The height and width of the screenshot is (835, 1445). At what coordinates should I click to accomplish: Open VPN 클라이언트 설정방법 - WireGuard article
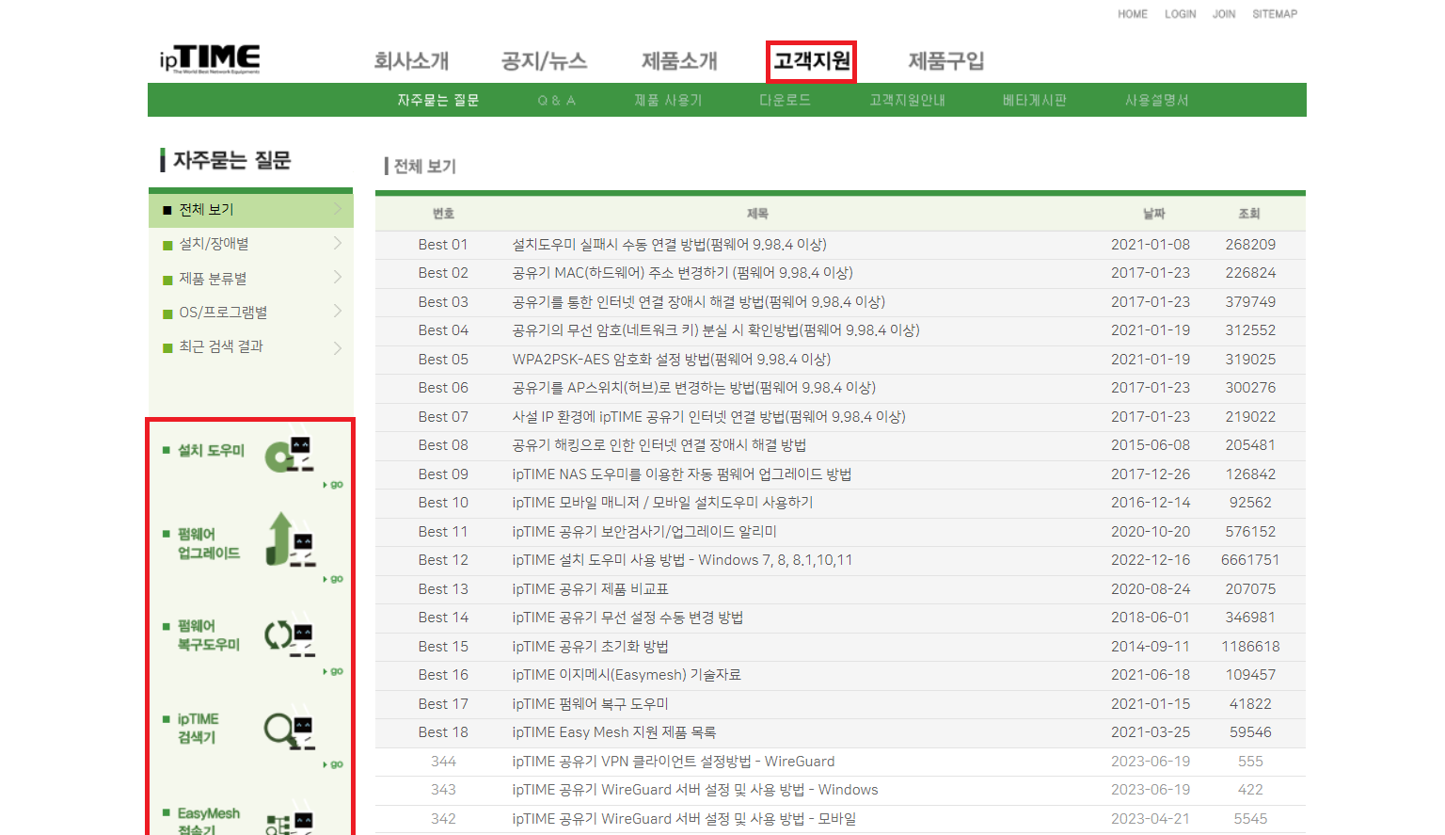tap(673, 762)
